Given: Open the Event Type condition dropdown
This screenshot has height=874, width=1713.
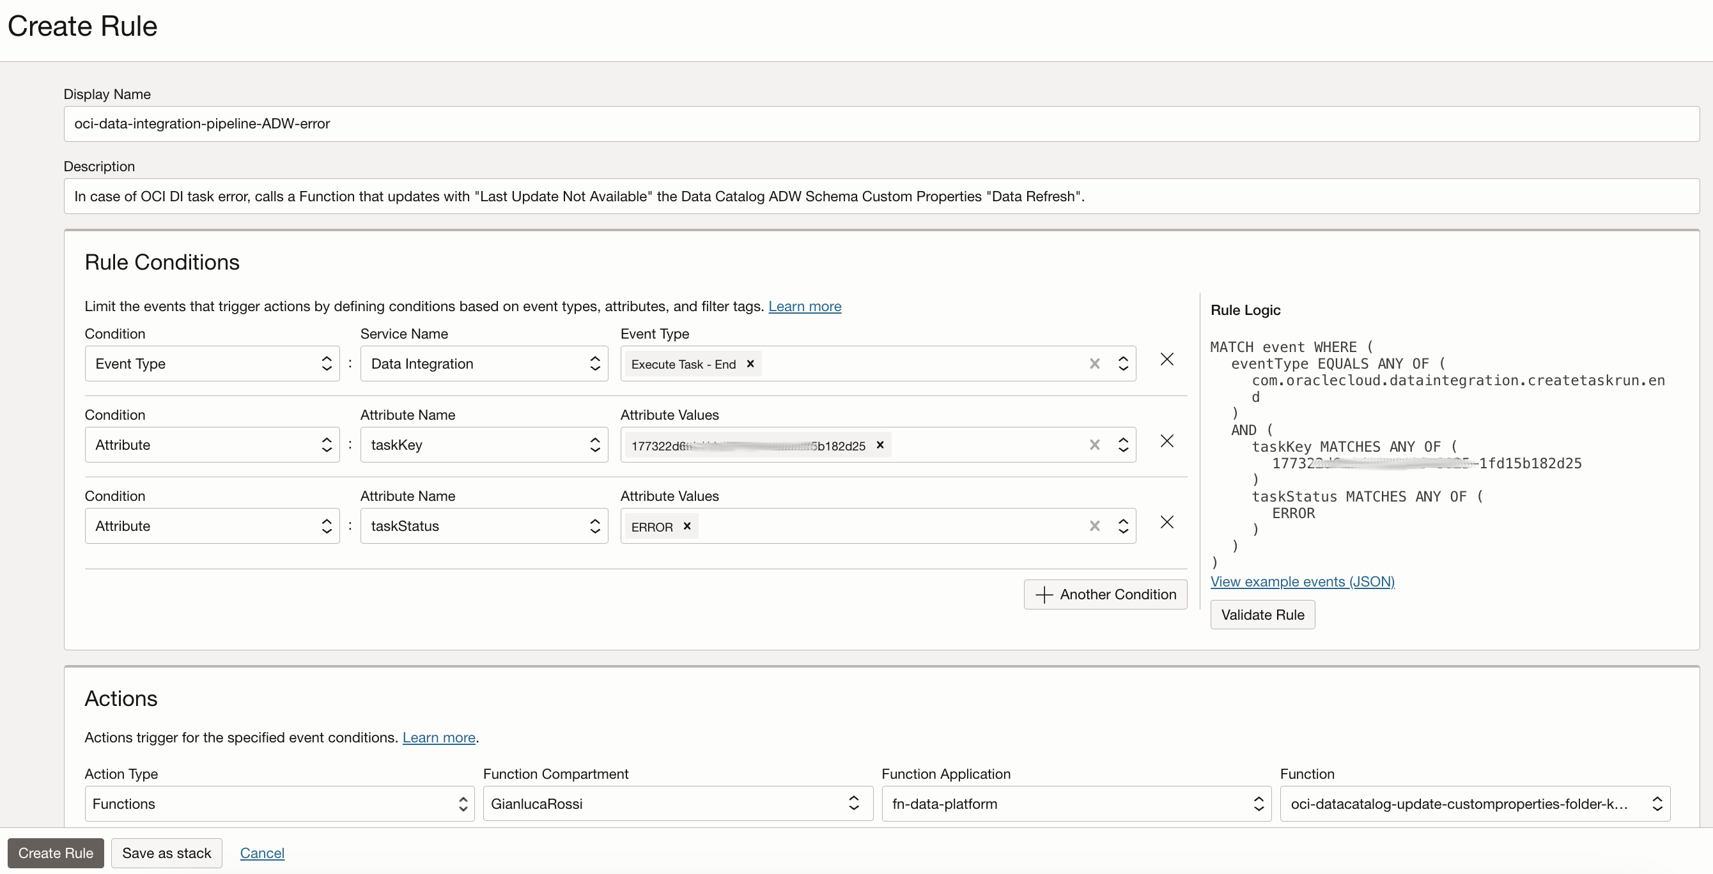Looking at the screenshot, I should (212, 364).
